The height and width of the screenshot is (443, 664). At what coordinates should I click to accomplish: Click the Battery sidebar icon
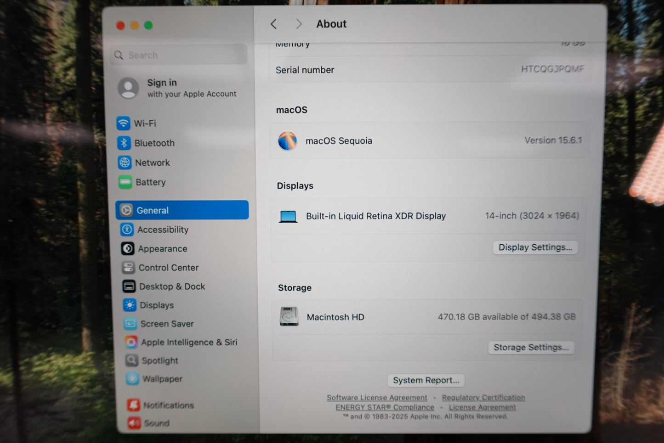pos(125,182)
